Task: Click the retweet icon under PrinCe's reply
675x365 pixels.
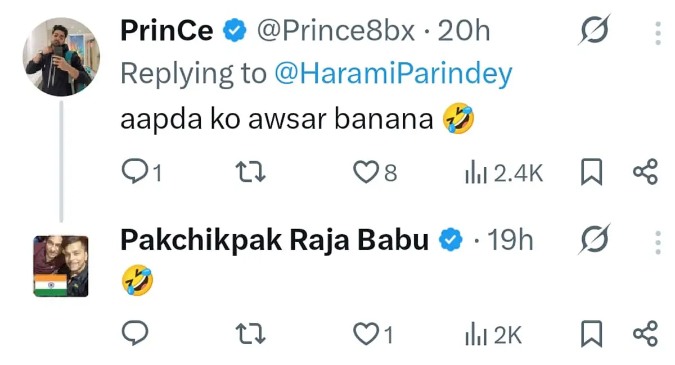Action: click(x=249, y=171)
